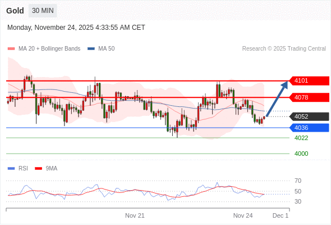This screenshot has width=331, height=225.
Task: Click the MA 20 + Bollinger Bands label
Action: pyautogui.click(x=49, y=49)
